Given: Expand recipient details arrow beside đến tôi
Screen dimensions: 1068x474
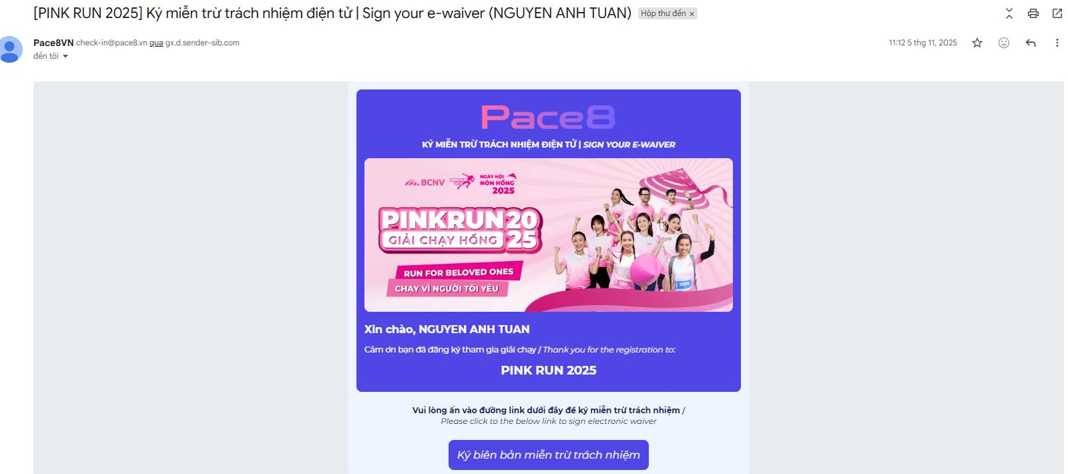Looking at the screenshot, I should click(65, 57).
